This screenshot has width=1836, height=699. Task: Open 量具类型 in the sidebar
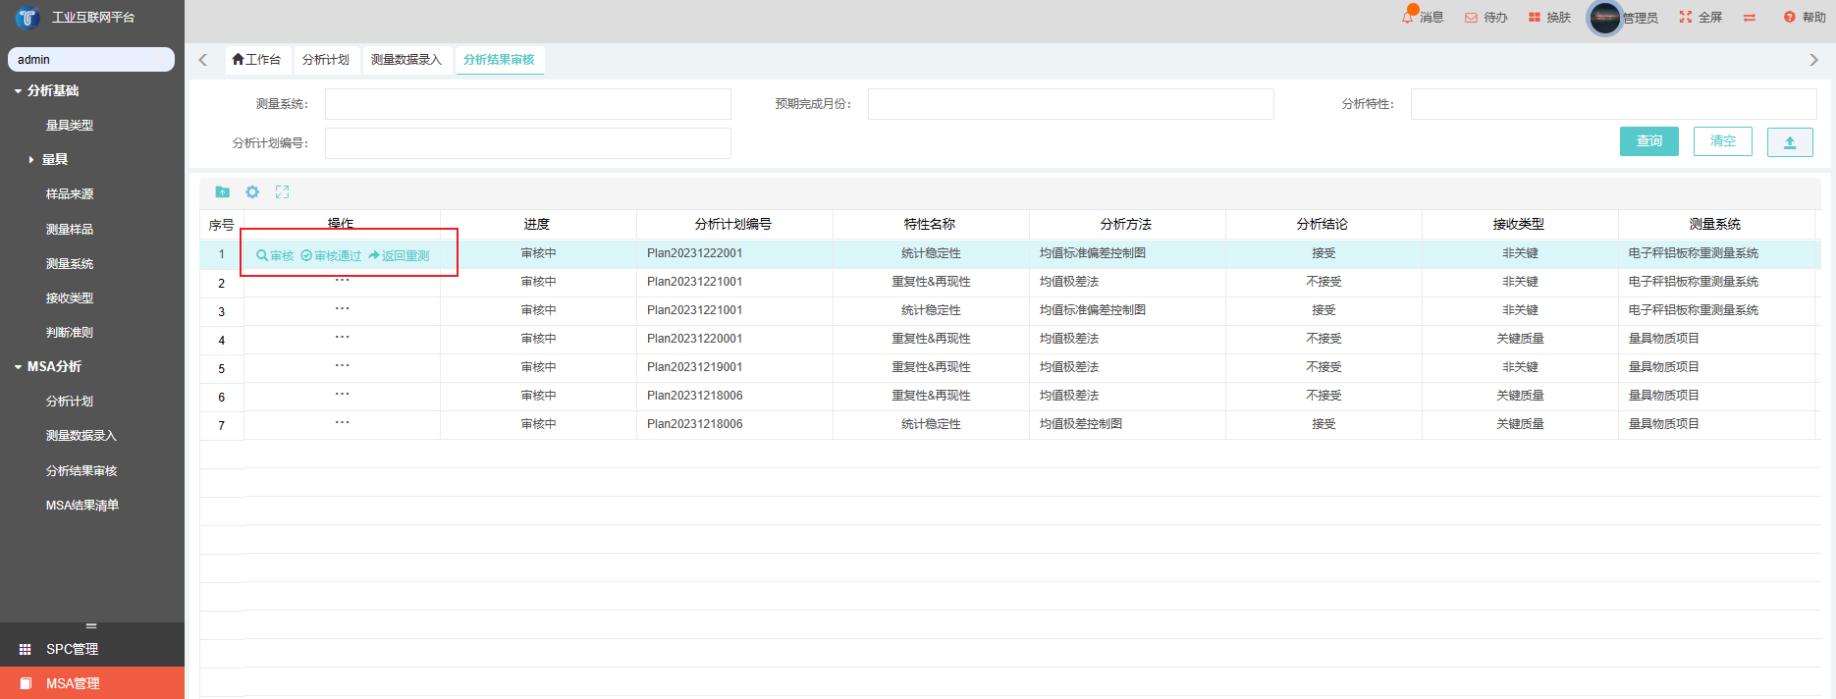[70, 126]
